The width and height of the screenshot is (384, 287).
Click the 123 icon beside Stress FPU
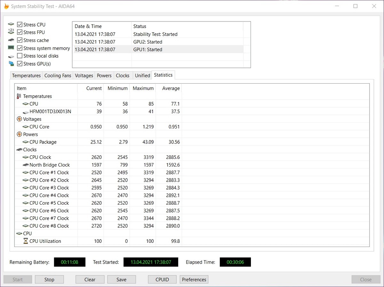click(x=11, y=32)
